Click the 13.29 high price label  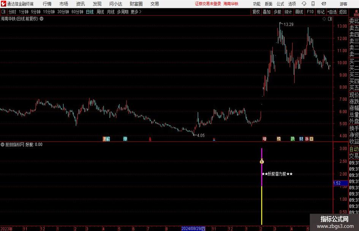pyautogui.click(x=288, y=25)
